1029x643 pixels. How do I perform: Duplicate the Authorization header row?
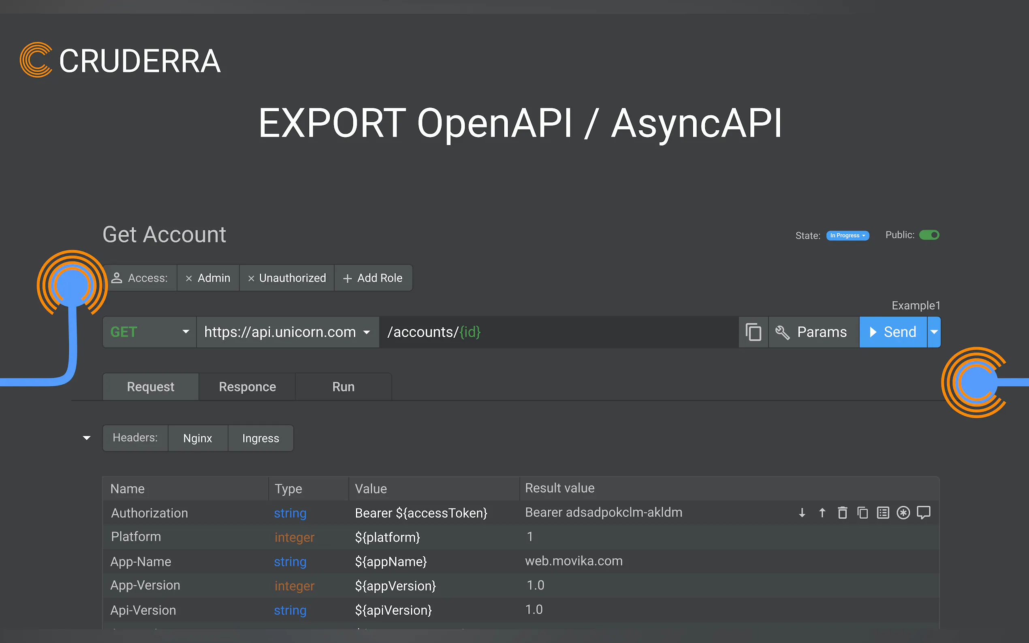tap(862, 513)
